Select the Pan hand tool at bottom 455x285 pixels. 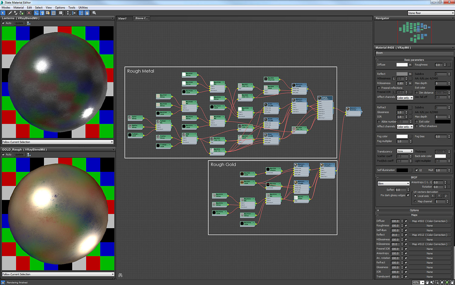[x=427, y=282]
